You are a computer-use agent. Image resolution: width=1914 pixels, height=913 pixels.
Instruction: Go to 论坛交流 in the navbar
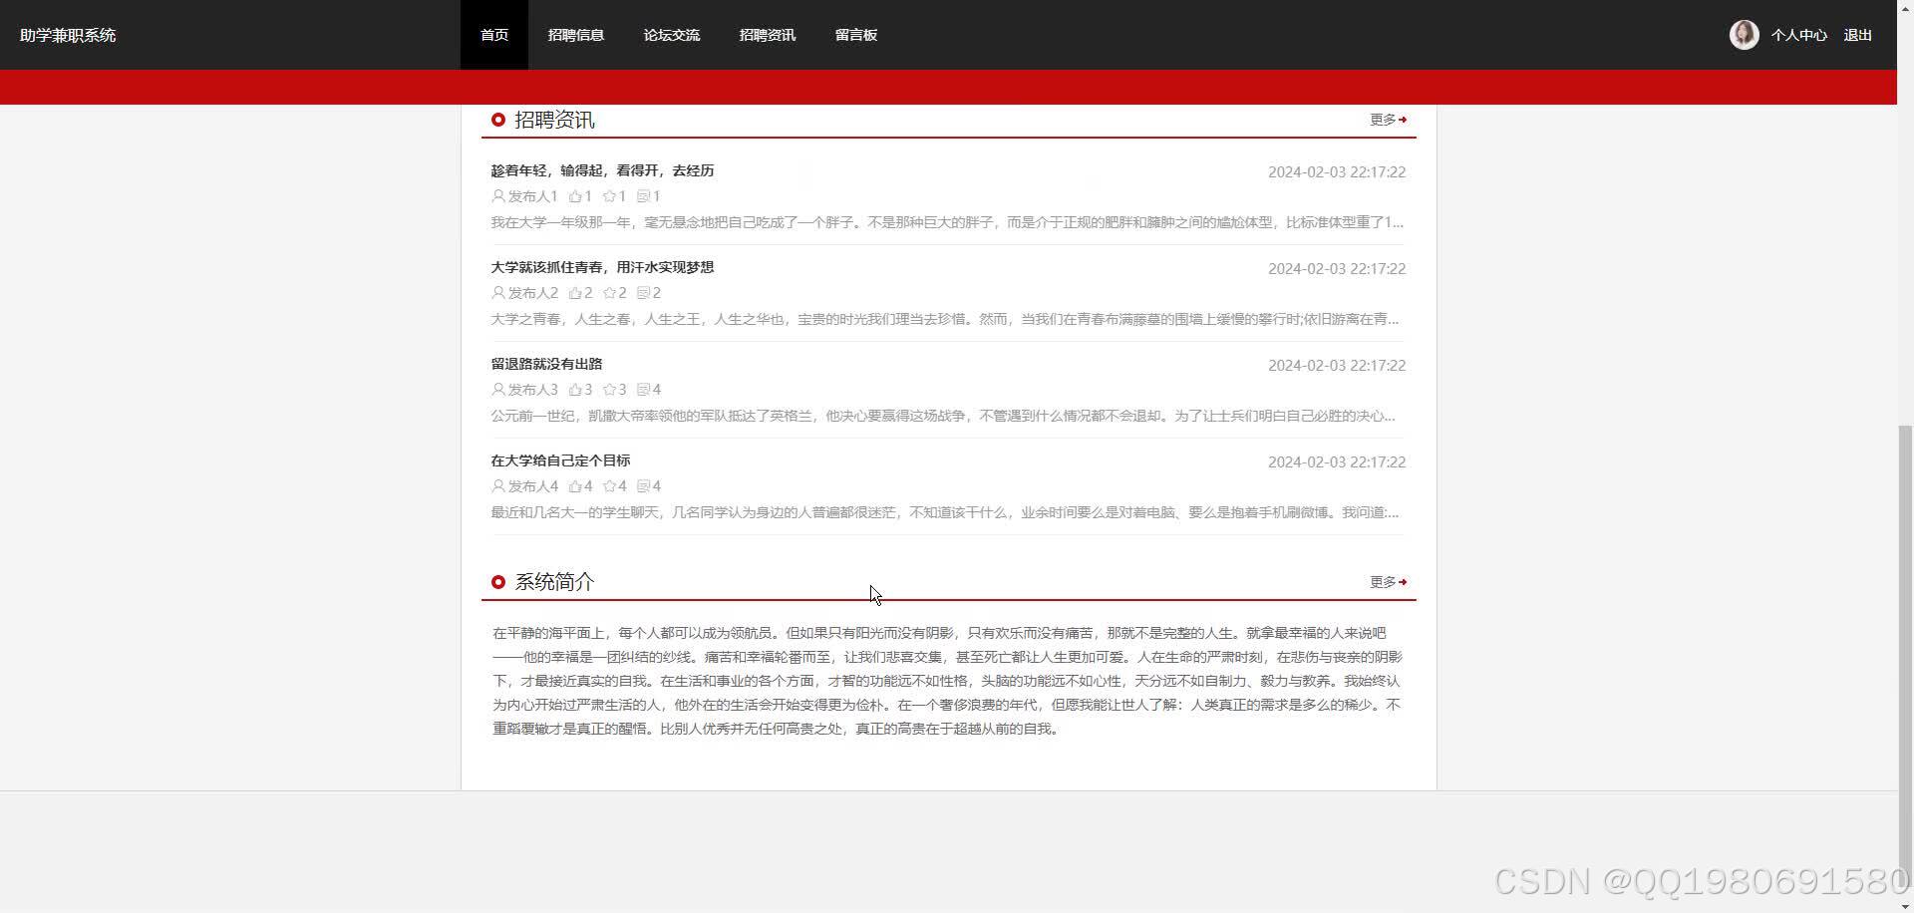coord(672,35)
